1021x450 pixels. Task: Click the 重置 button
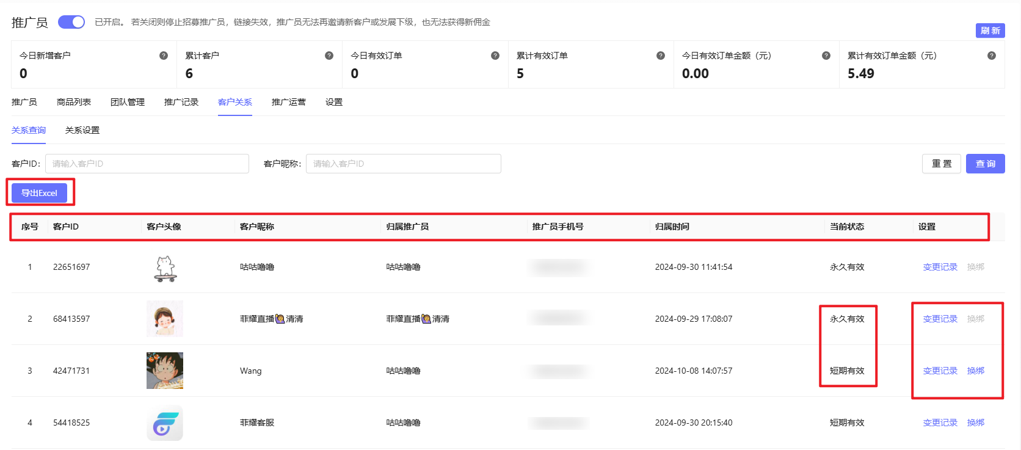pyautogui.click(x=942, y=164)
